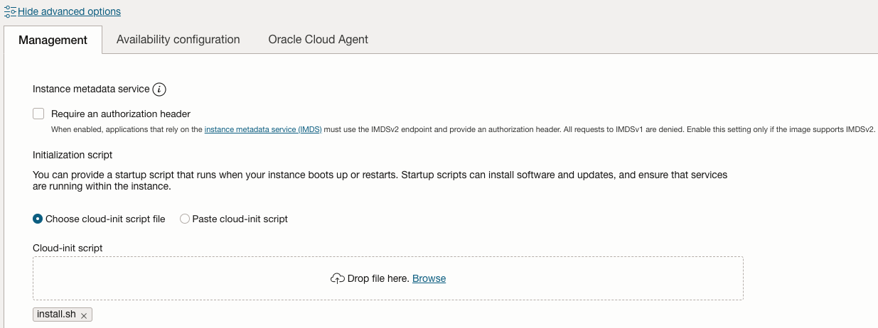Click the install.sh file chip
The width and height of the screenshot is (878, 328).
tap(55, 315)
